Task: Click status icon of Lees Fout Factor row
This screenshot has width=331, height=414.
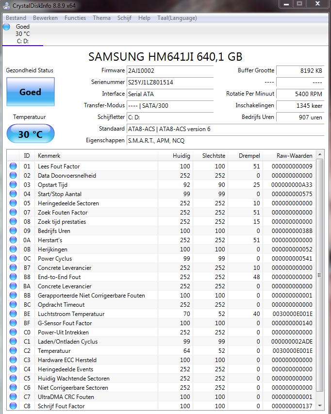Action: (x=13, y=166)
